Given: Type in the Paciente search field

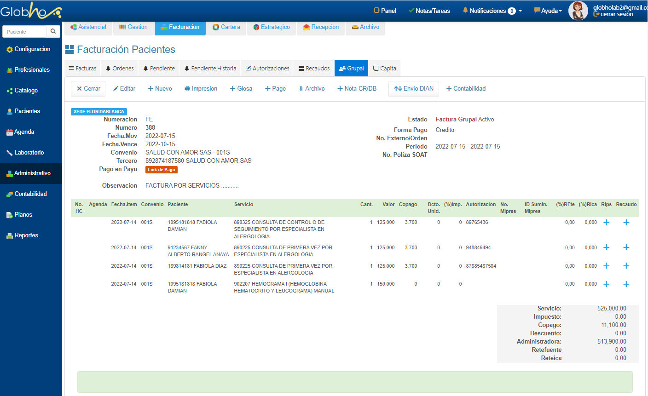Looking at the screenshot, I should click(25, 32).
